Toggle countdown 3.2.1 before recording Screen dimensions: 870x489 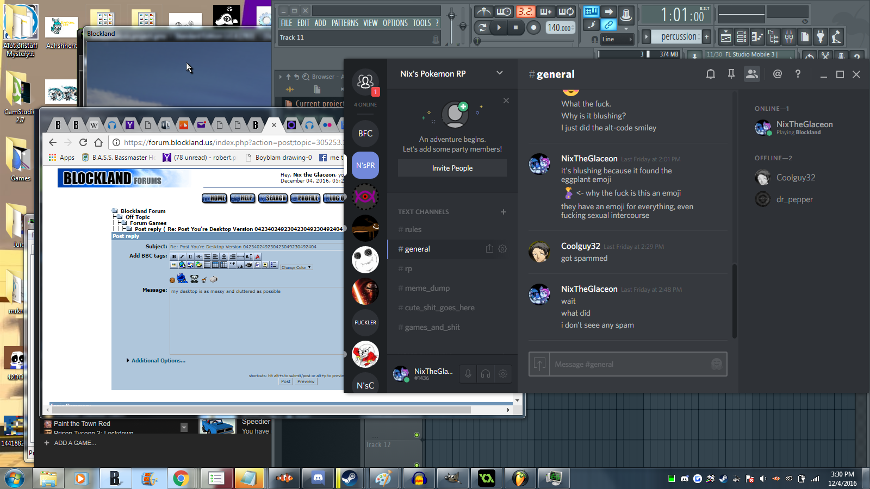point(525,11)
